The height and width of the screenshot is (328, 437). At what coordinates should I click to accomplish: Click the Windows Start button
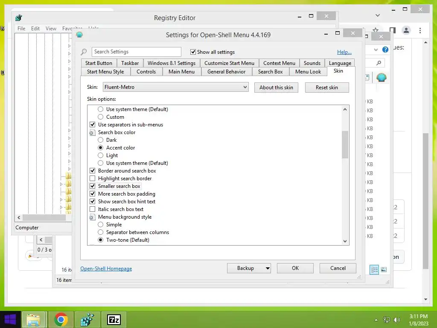10,319
